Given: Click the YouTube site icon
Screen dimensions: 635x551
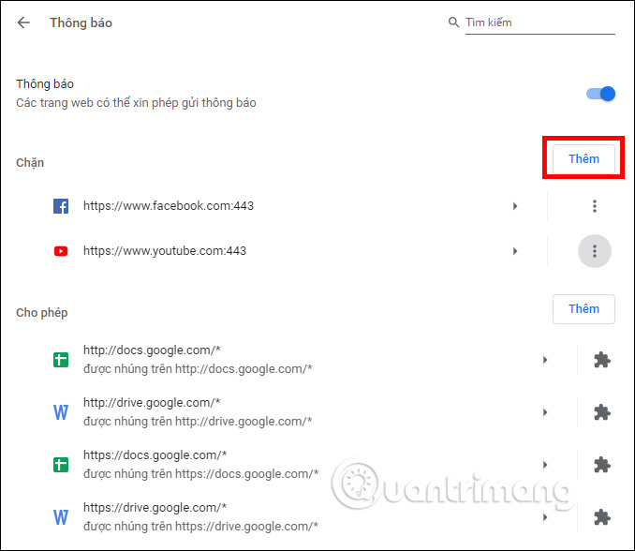Looking at the screenshot, I should (61, 251).
